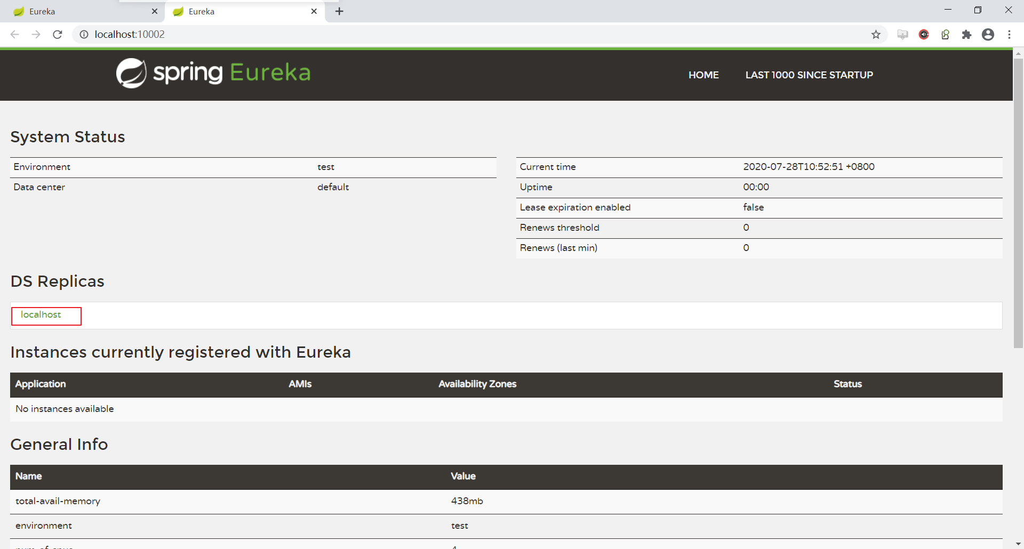
Task: Click the System Status heading
Action: point(68,137)
